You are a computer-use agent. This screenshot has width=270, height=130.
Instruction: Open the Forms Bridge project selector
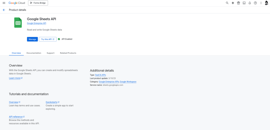pos(38,3)
